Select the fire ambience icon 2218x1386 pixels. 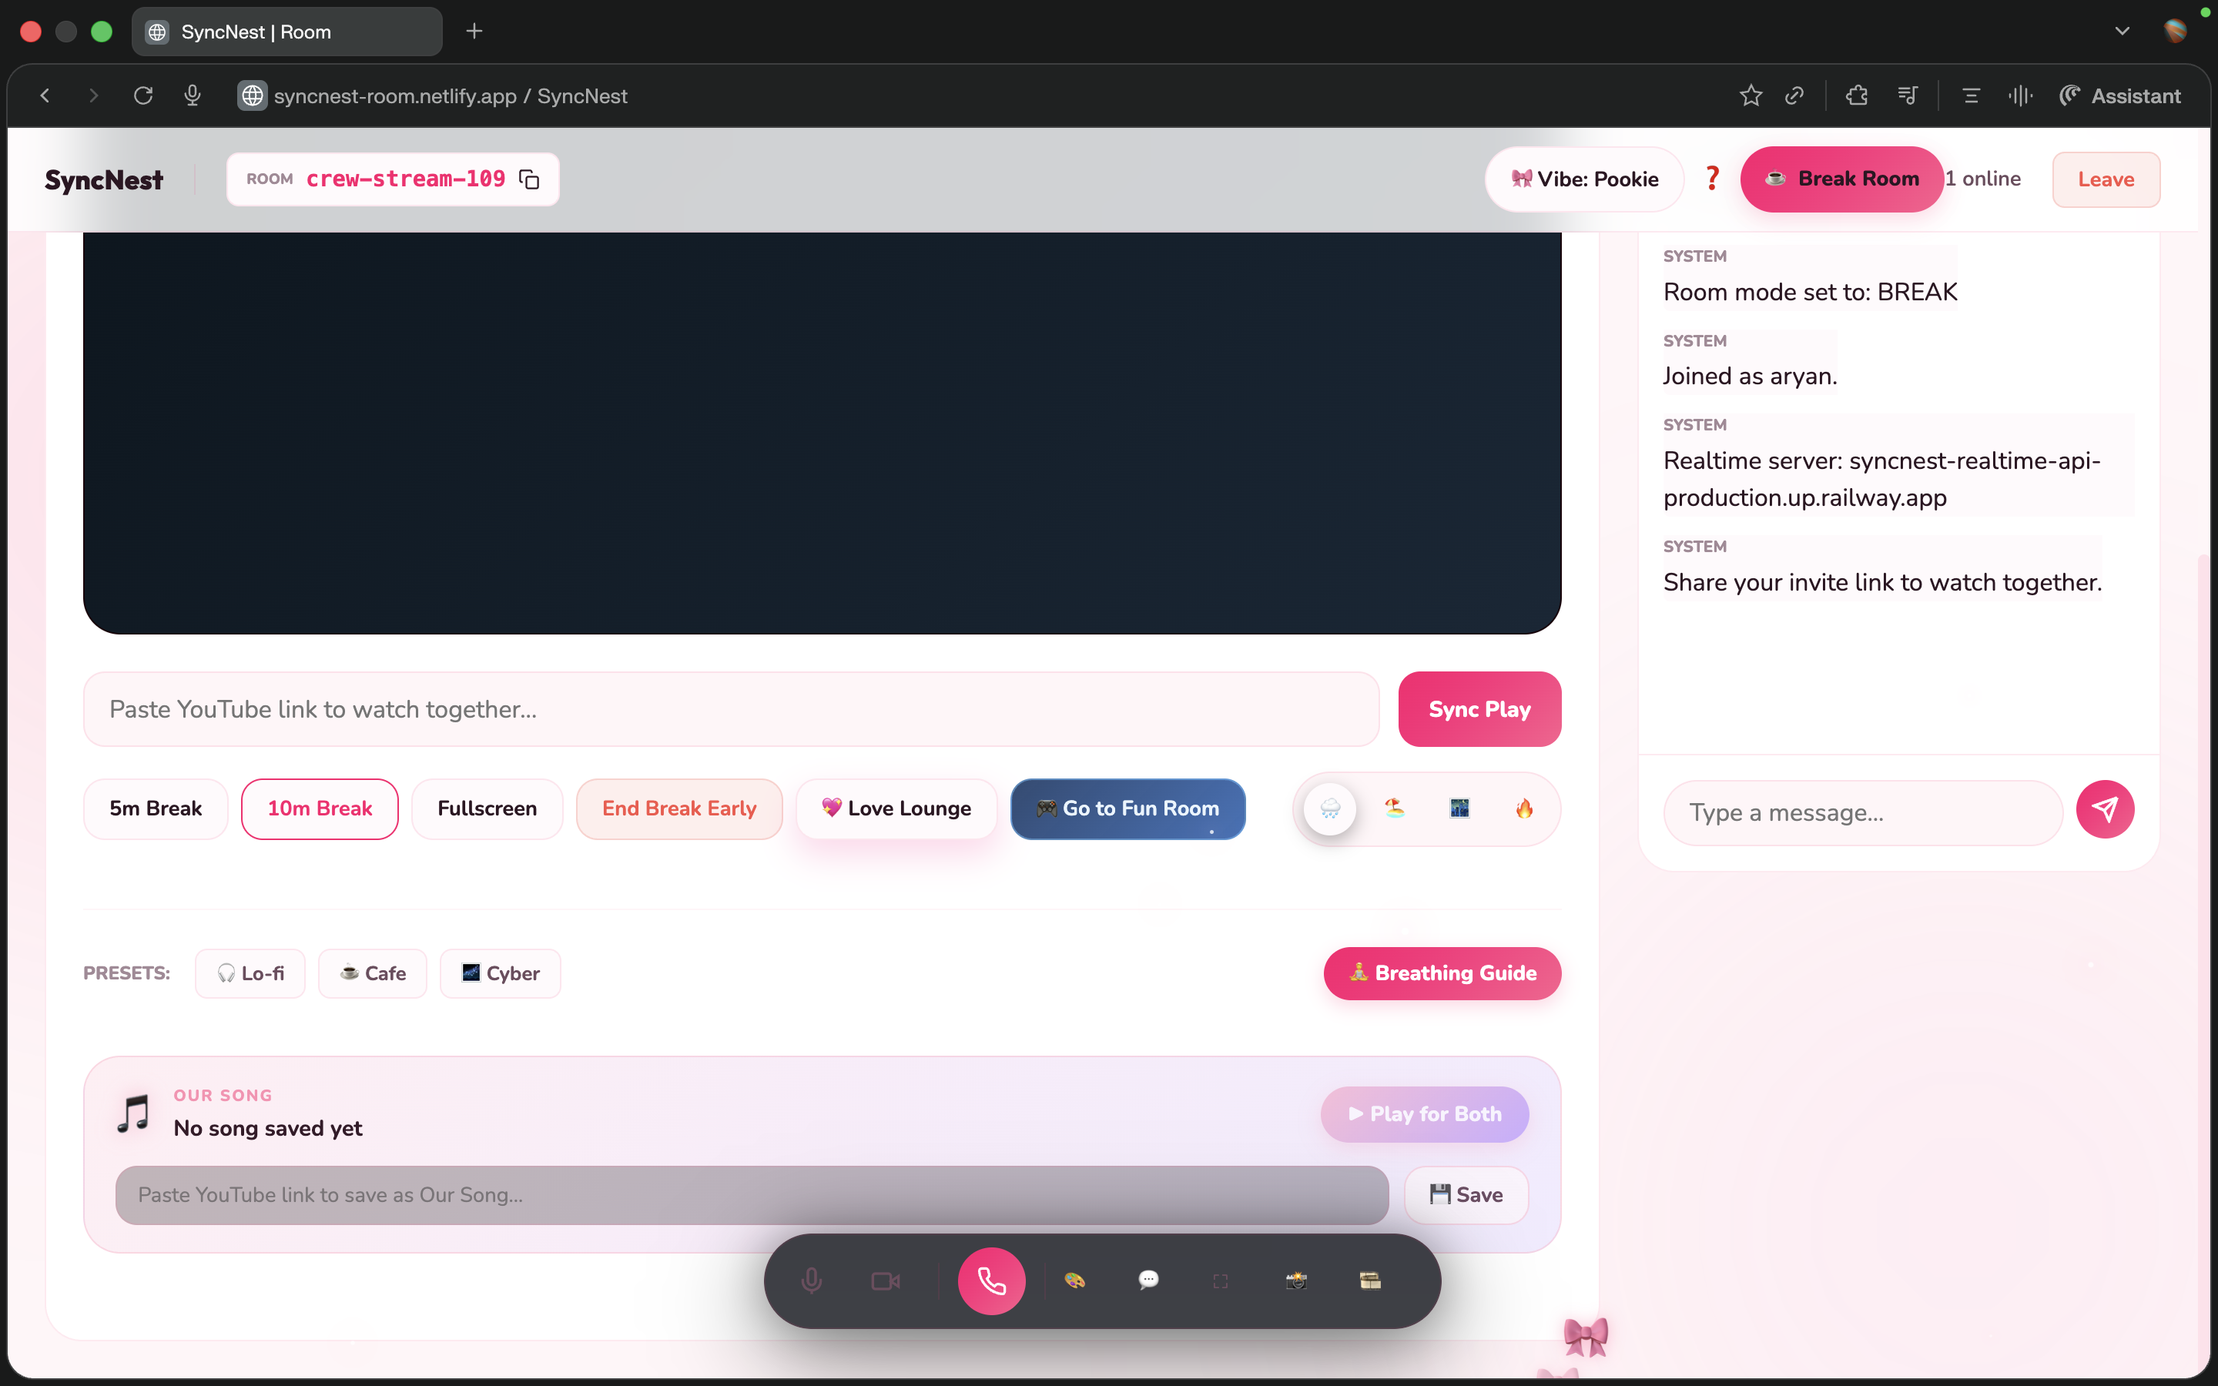point(1523,808)
